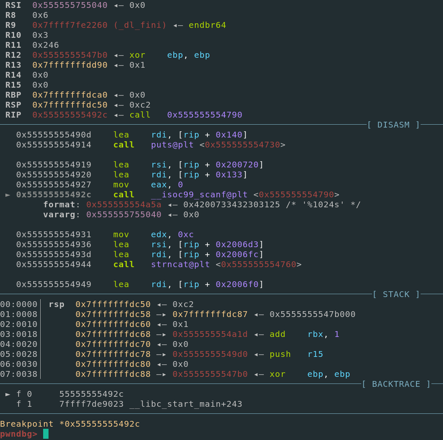Click the Breakpoint *0x55555555492c message

tap(70, 424)
